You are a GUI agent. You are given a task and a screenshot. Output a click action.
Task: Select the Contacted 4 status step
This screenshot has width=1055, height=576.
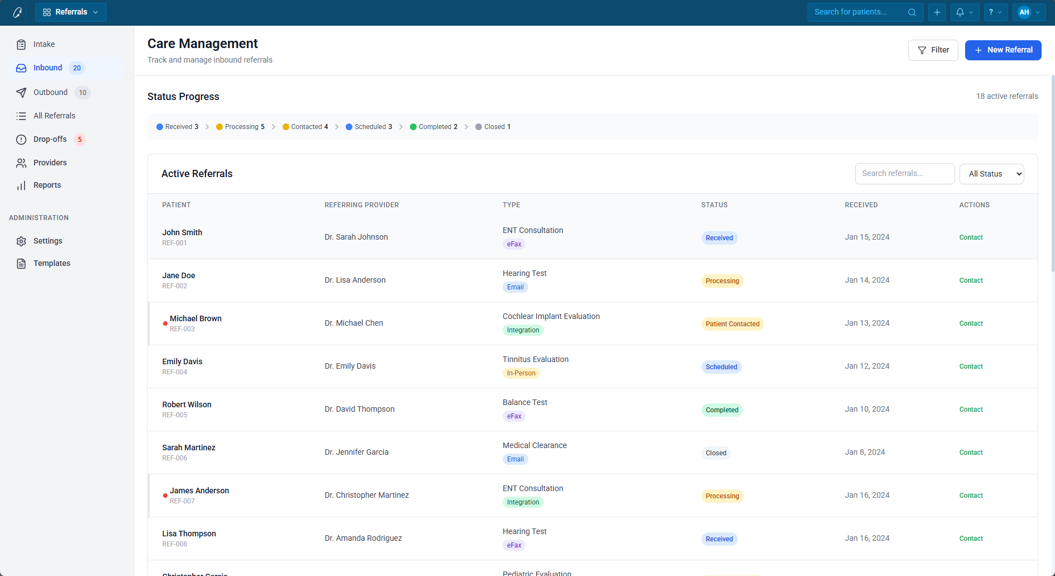click(x=305, y=127)
